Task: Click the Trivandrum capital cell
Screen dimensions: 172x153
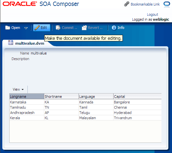Action: (137, 118)
